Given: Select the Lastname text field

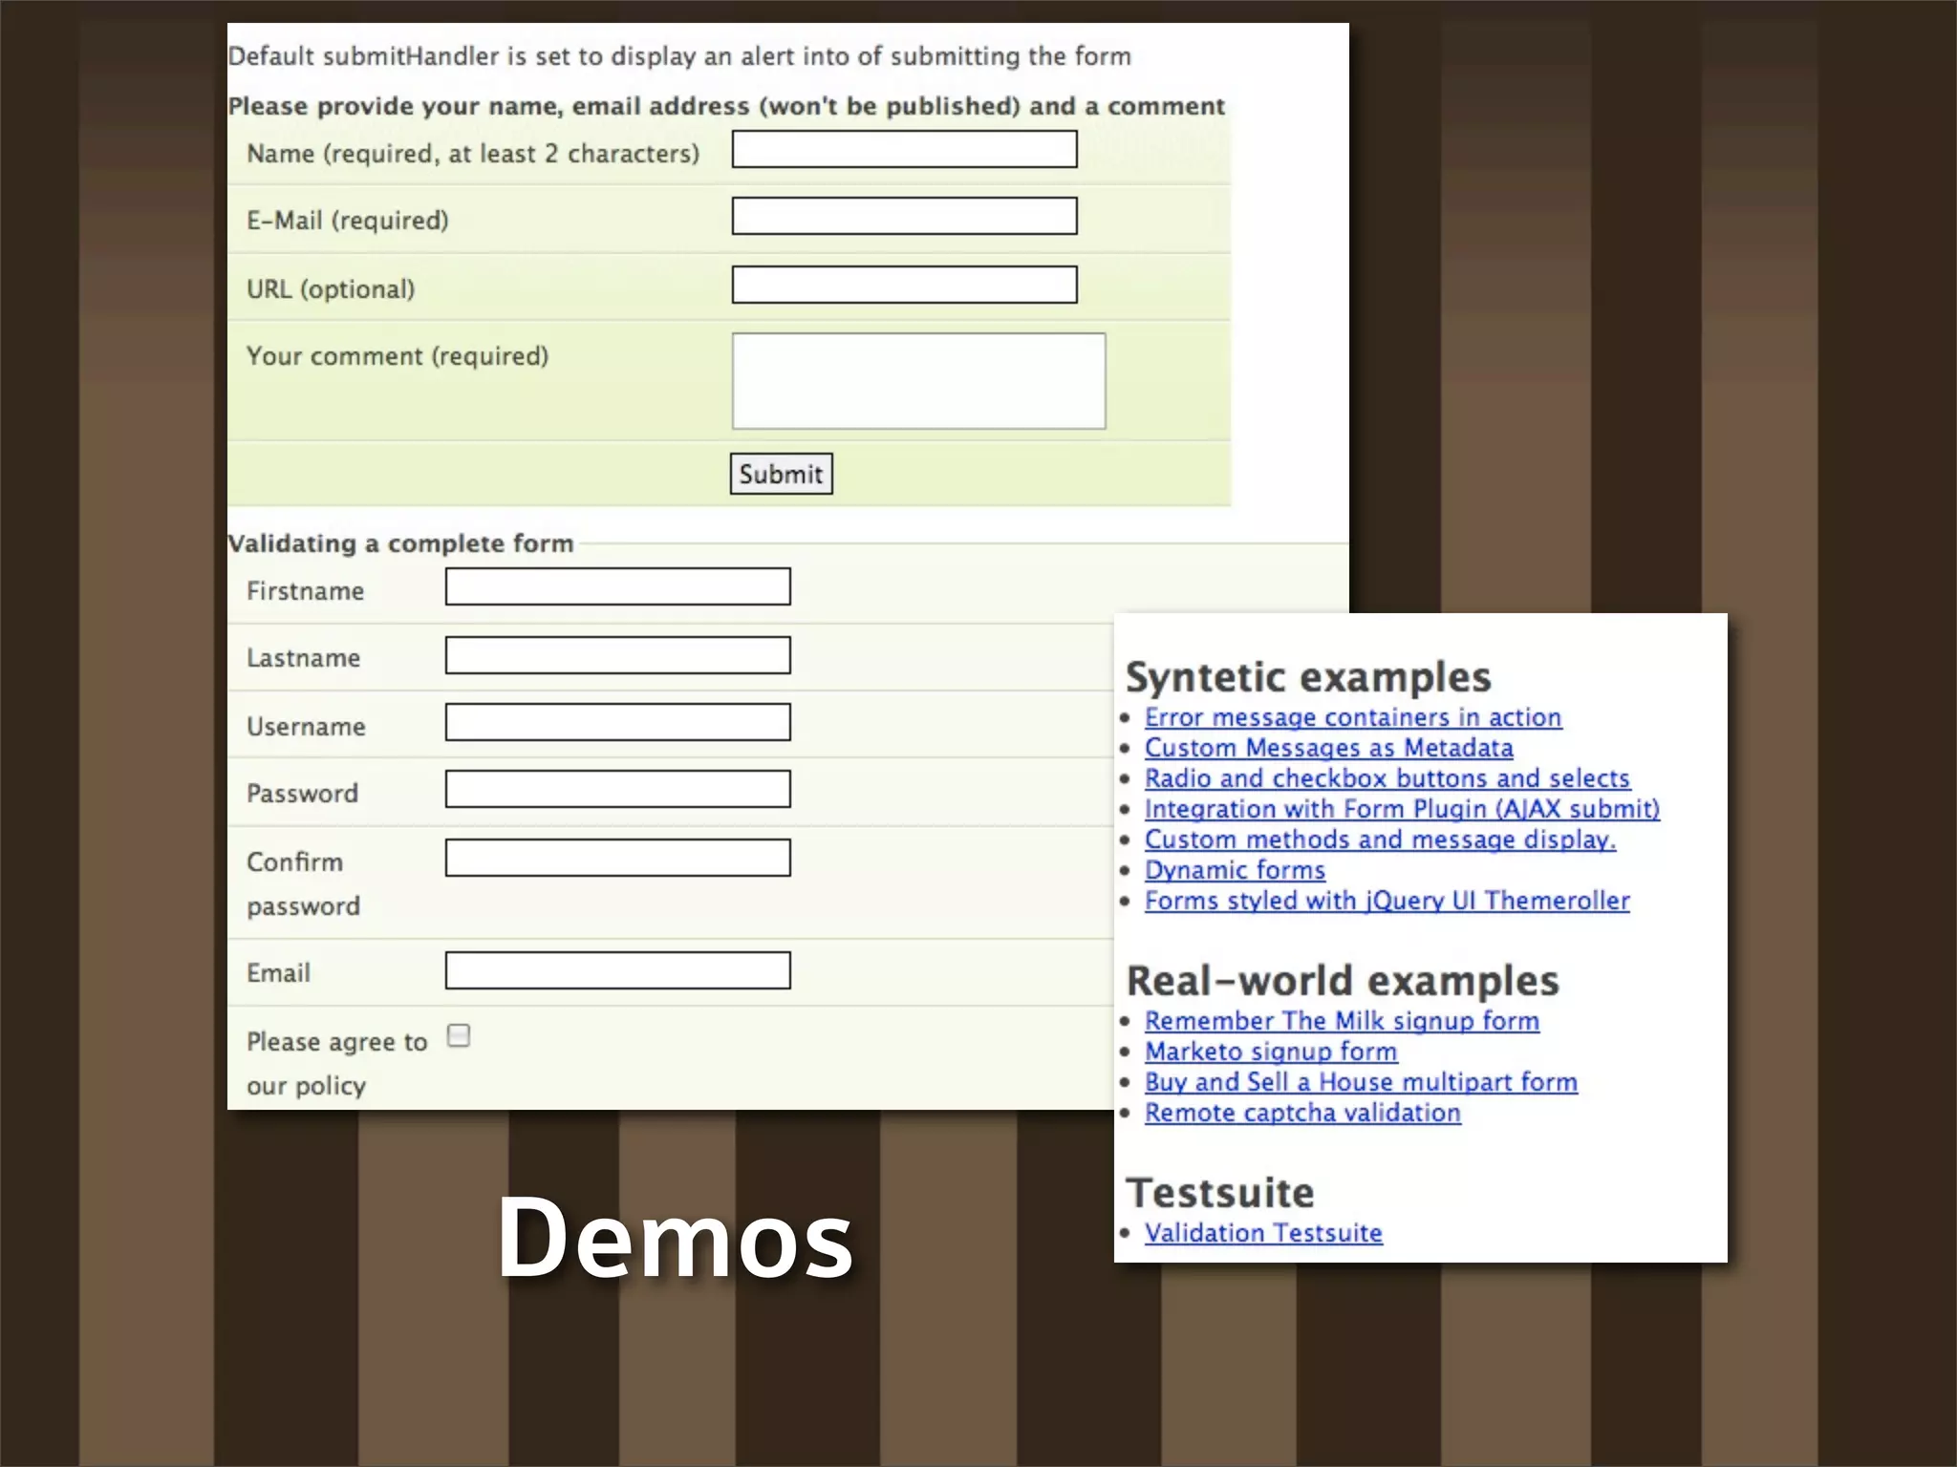Looking at the screenshot, I should 617,656.
